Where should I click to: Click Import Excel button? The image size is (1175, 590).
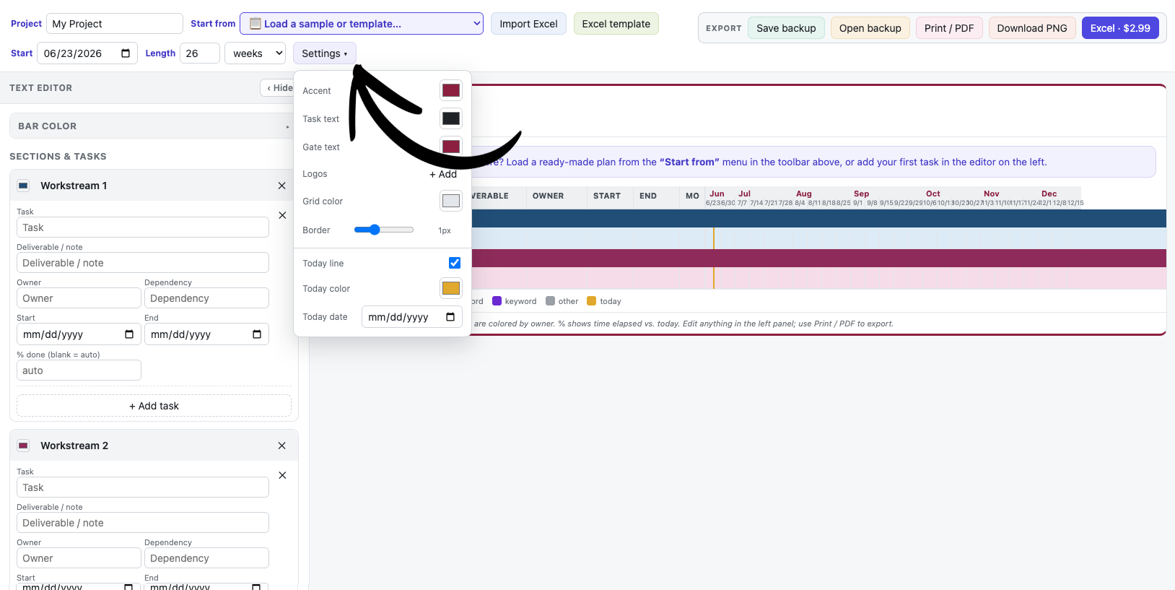[x=528, y=24]
